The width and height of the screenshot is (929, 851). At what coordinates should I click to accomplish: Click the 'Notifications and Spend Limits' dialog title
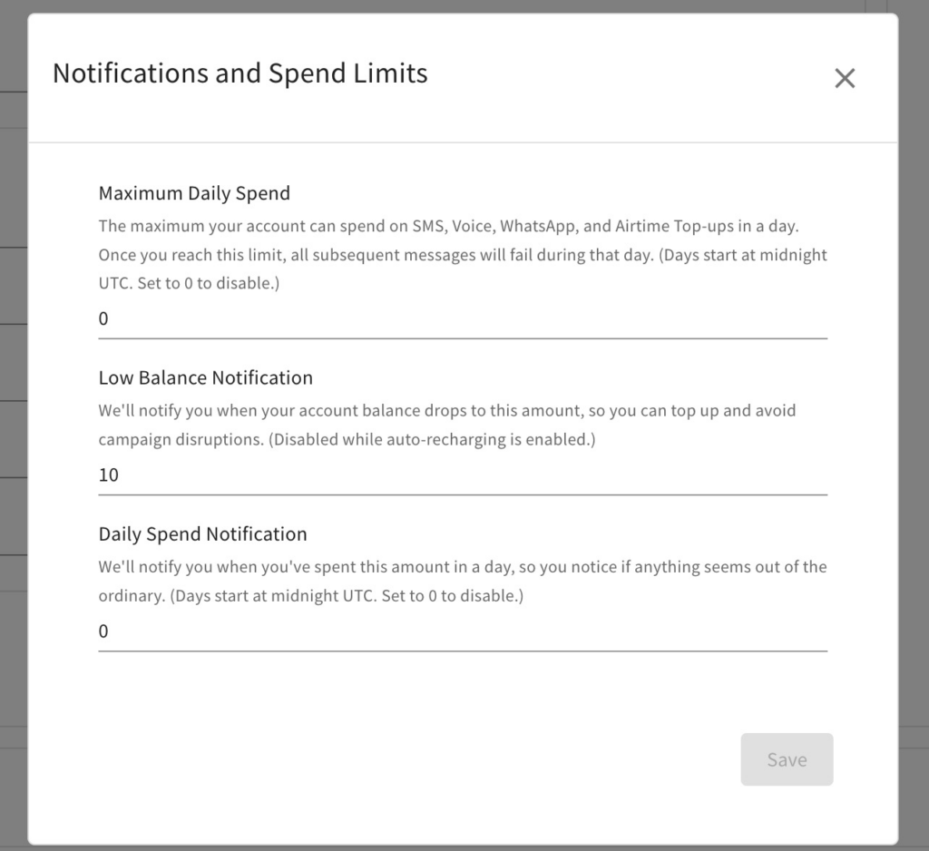(240, 73)
